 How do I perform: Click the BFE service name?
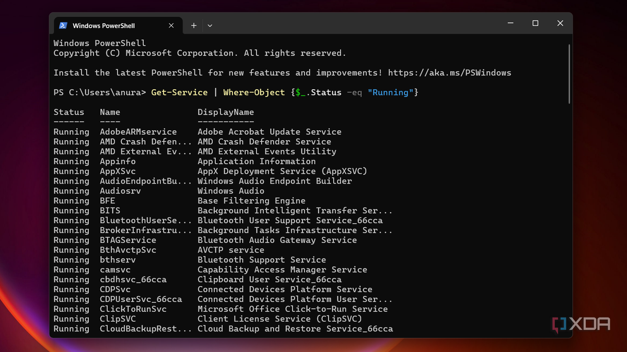tap(107, 201)
